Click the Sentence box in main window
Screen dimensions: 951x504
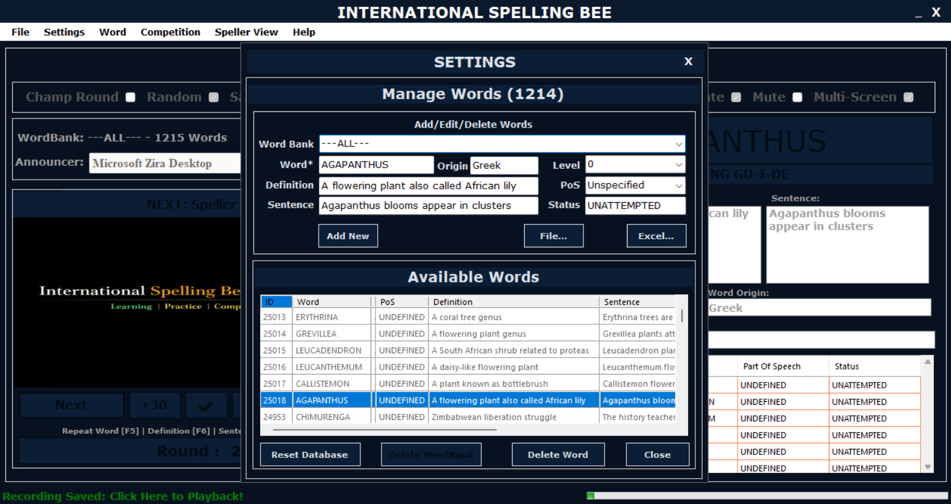848,244
